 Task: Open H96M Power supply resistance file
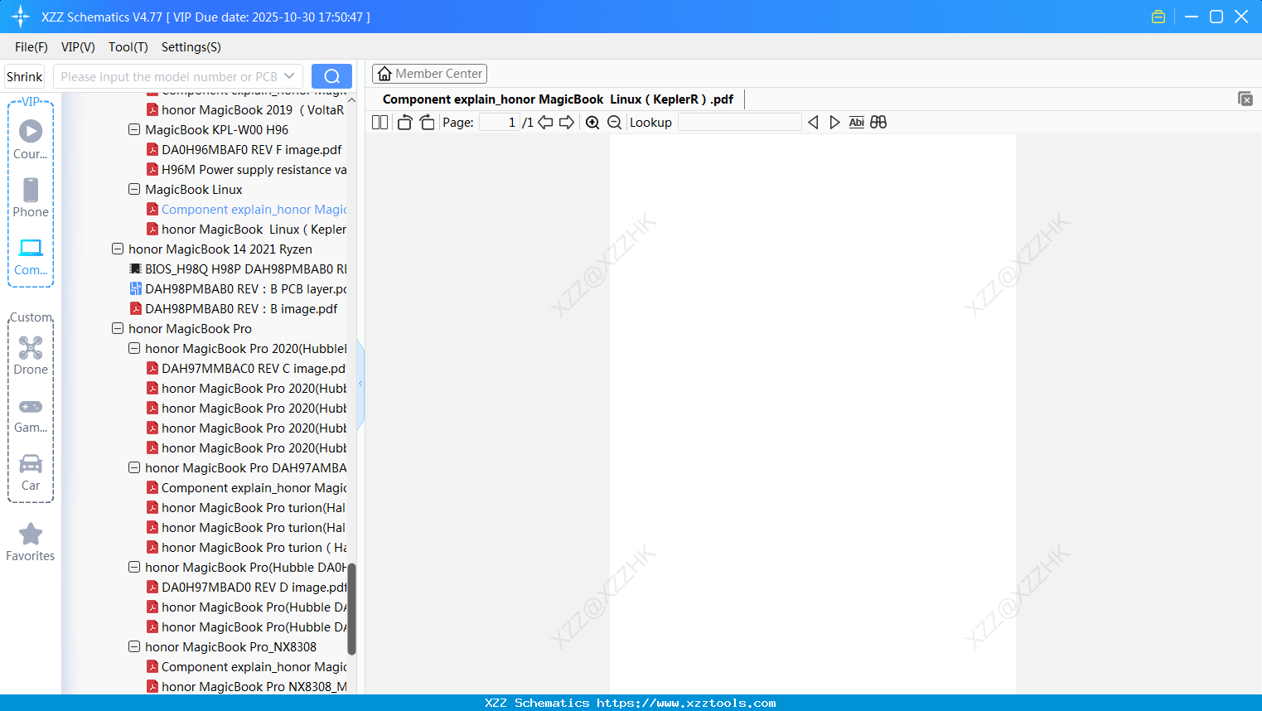click(x=254, y=170)
